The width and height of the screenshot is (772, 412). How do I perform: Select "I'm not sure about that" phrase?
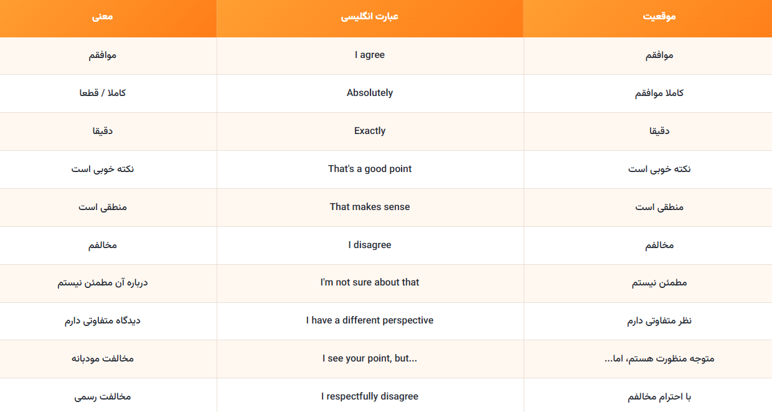[x=370, y=282]
